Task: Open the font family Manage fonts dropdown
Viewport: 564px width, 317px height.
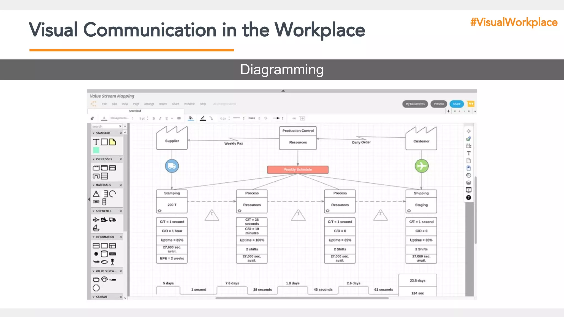Action: (122, 118)
